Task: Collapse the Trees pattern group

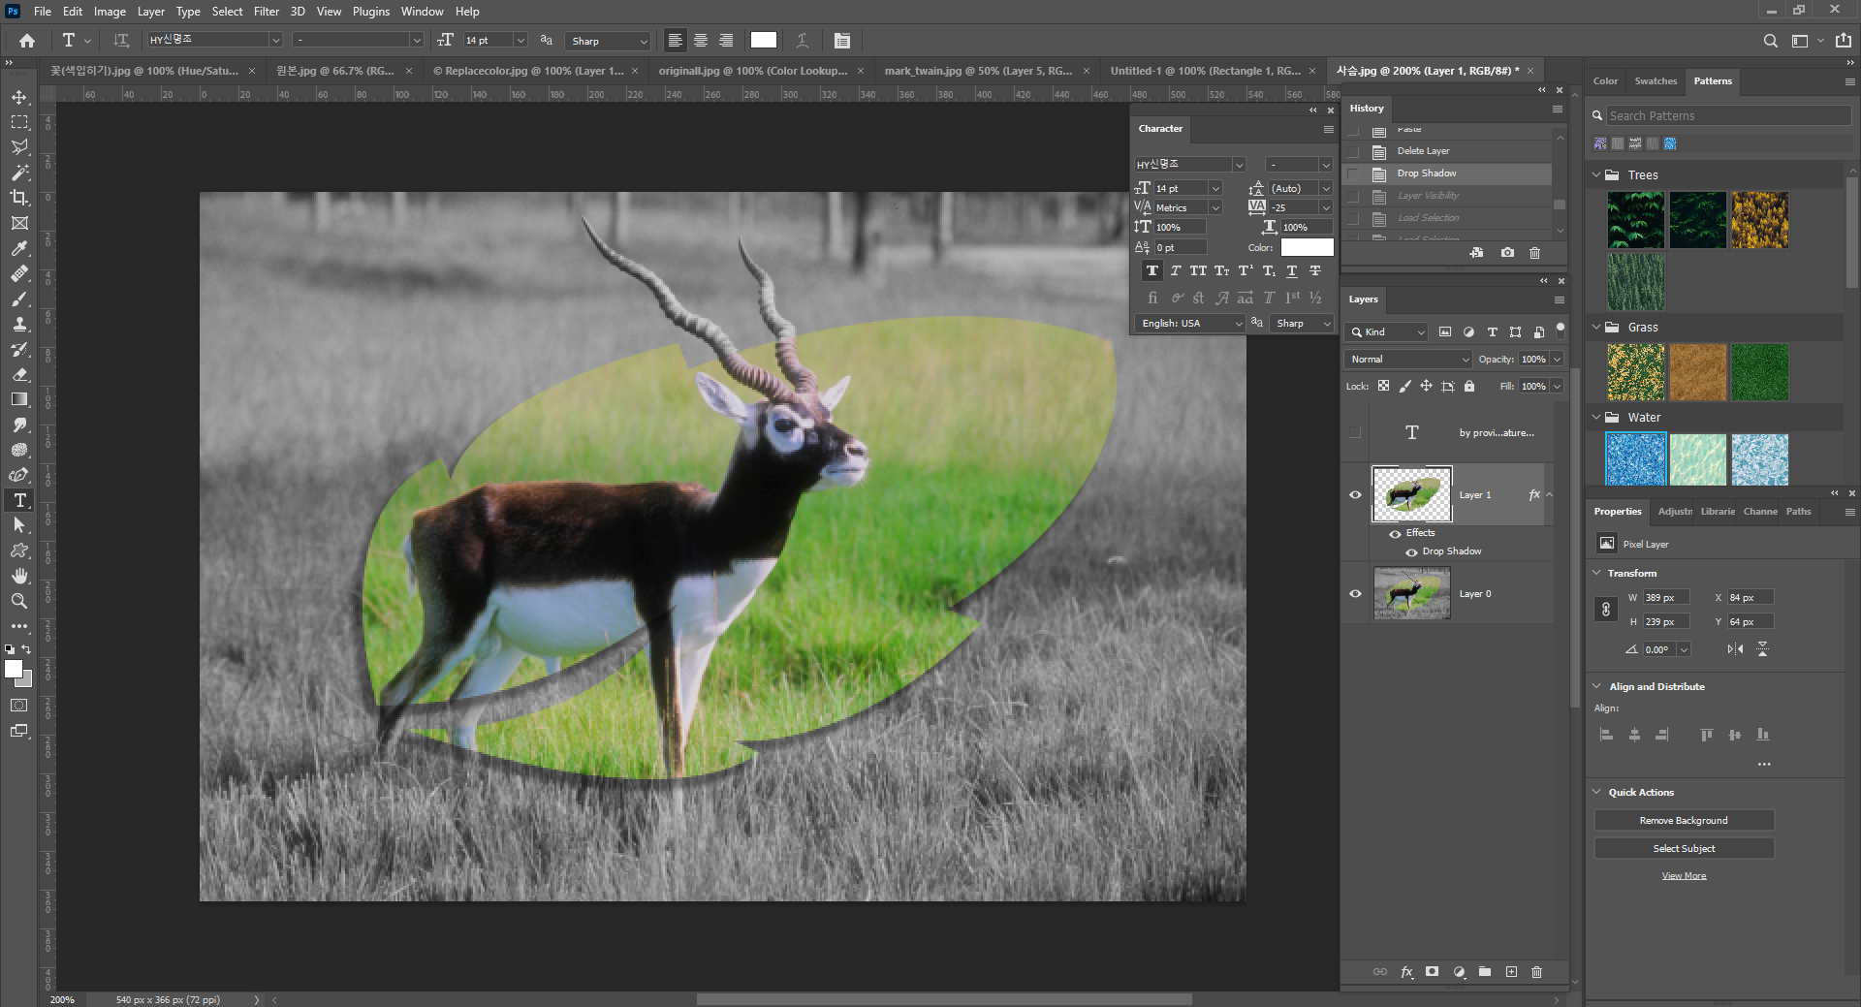Action: [1596, 175]
